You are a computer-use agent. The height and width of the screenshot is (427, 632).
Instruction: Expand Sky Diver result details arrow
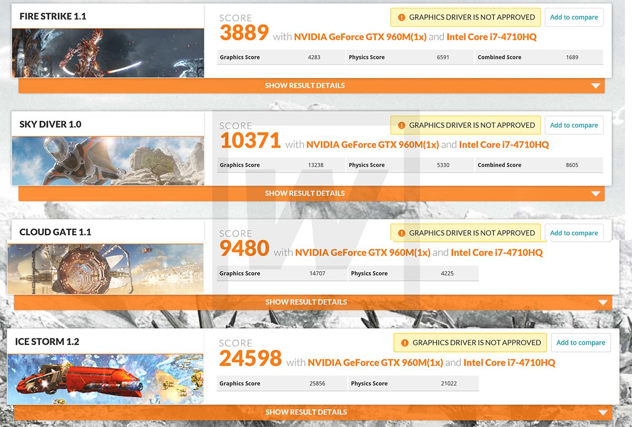(596, 194)
